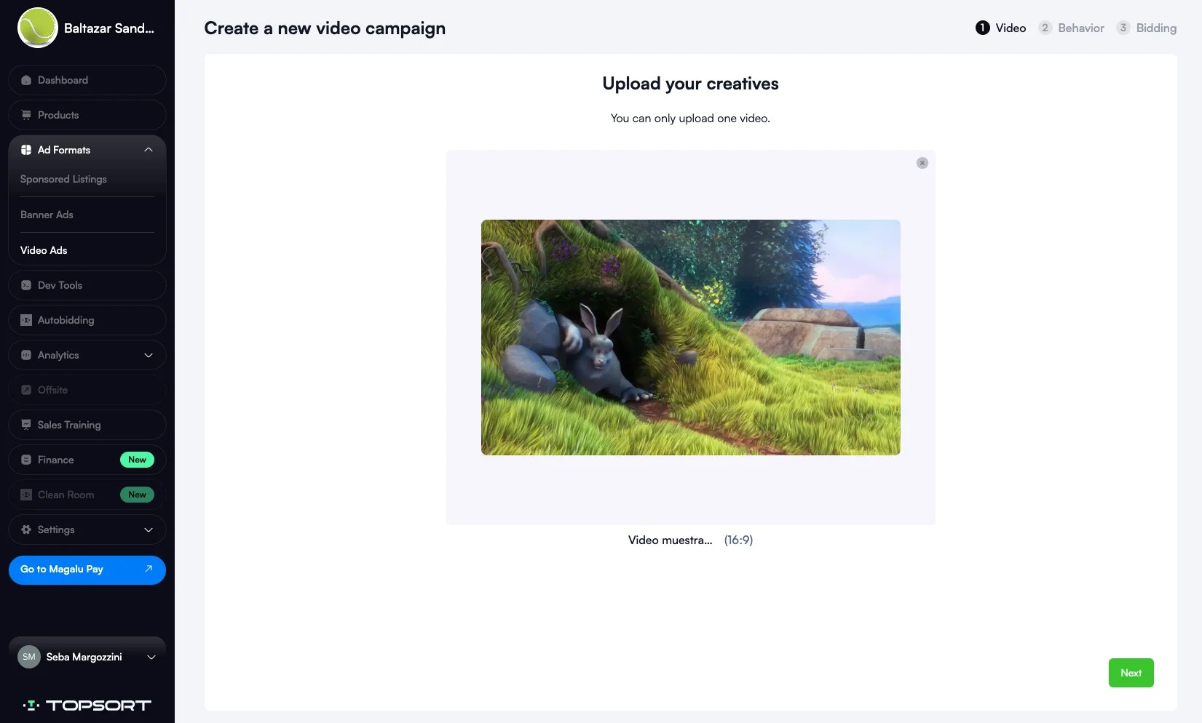Open the Finance menu item
The height and width of the screenshot is (723, 1202).
click(87, 460)
